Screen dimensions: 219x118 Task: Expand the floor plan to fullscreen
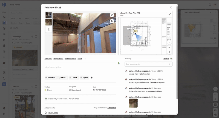coord(170,14)
